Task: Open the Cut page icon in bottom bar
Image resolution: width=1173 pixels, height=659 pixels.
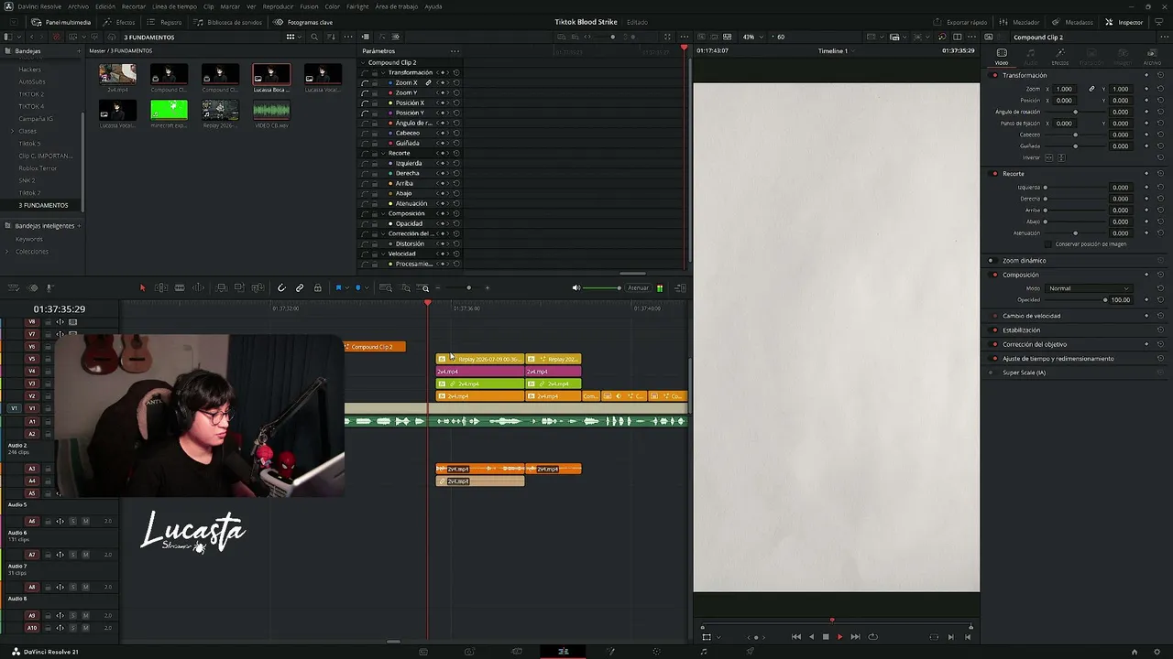Action: (517, 652)
